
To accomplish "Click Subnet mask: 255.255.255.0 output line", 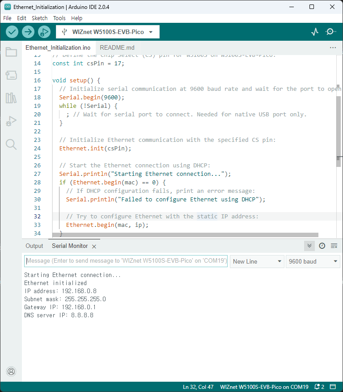I will (65, 299).
